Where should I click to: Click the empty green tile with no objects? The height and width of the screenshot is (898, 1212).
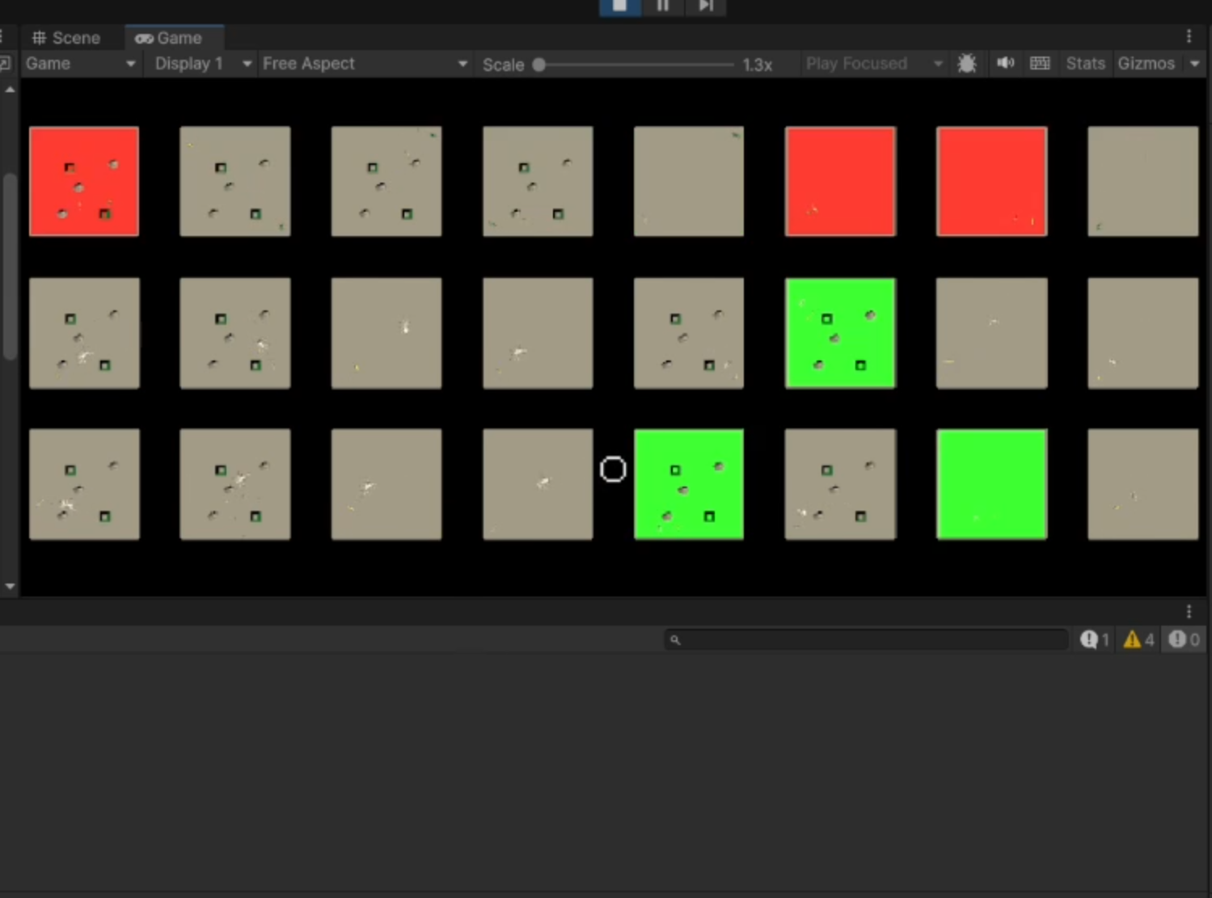tap(991, 484)
